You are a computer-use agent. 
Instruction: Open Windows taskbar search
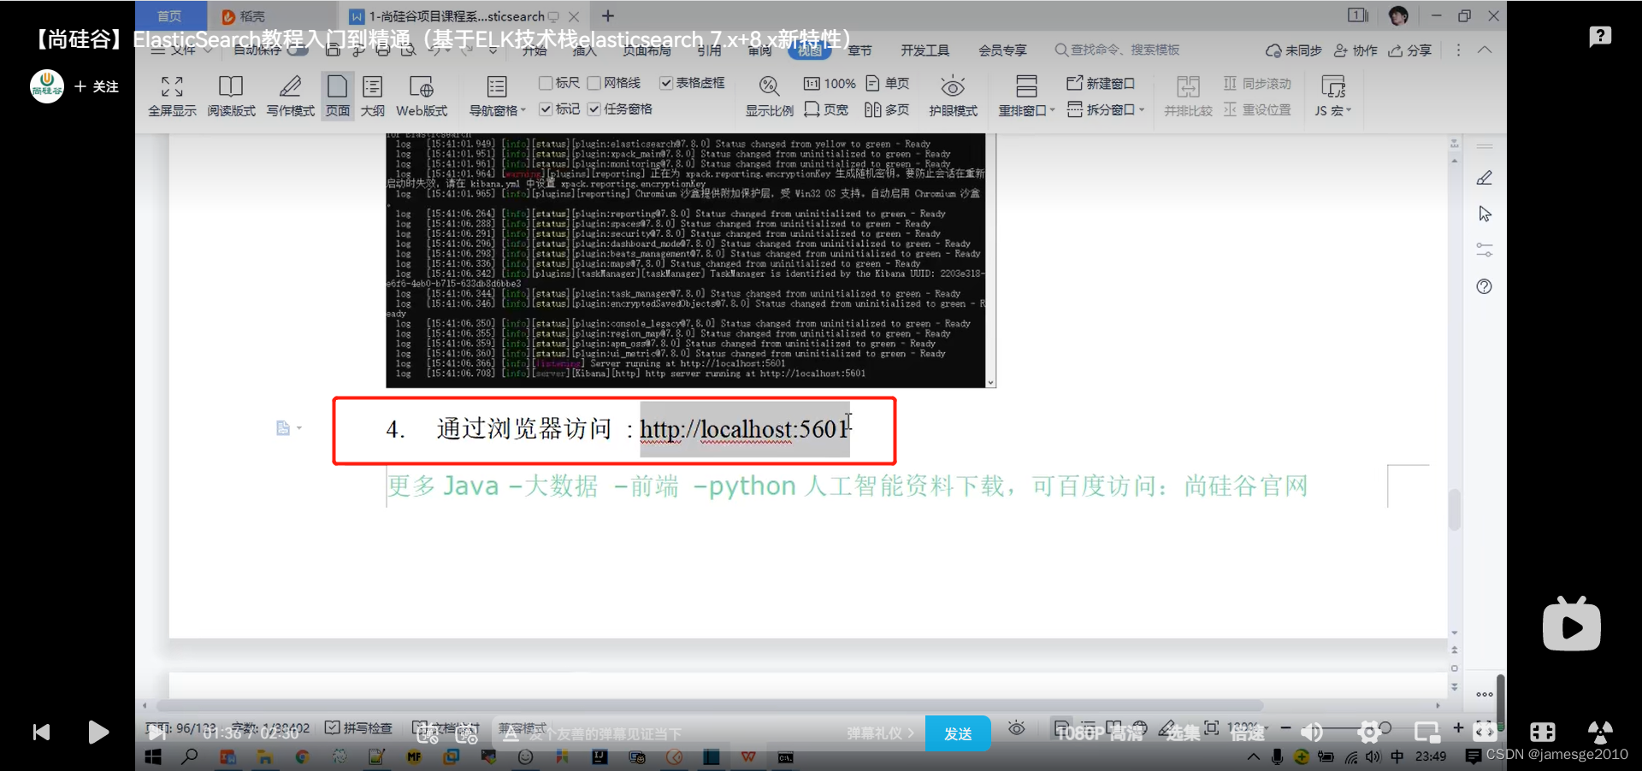(190, 756)
